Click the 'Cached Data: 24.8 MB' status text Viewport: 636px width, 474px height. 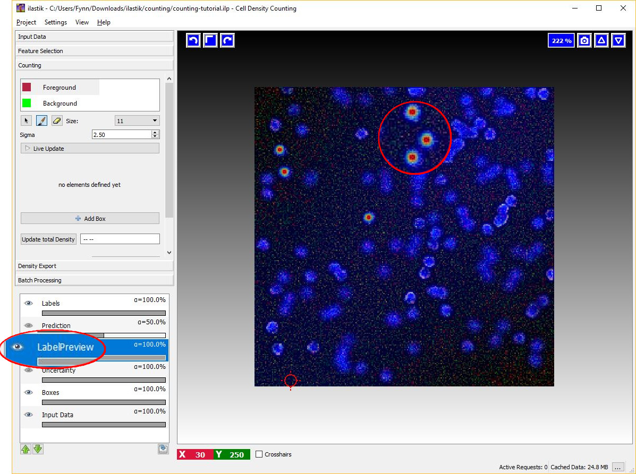tap(579, 467)
